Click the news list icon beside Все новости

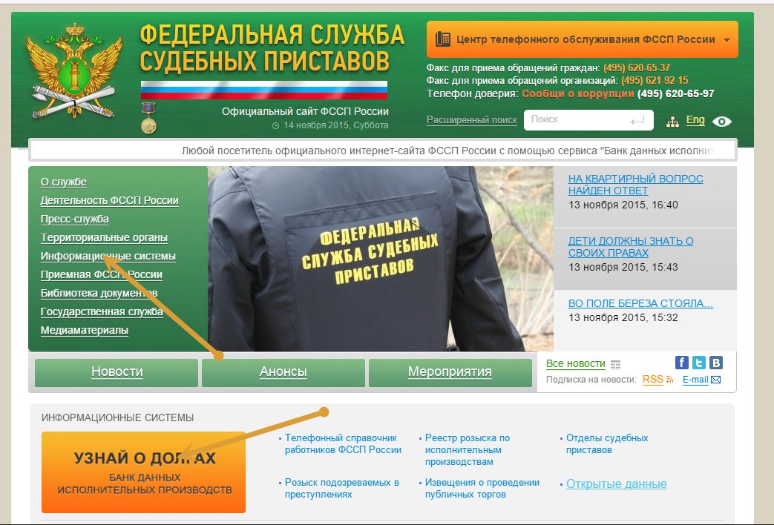click(x=615, y=365)
